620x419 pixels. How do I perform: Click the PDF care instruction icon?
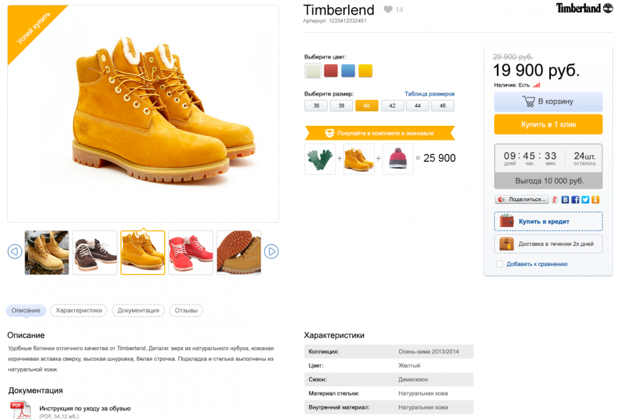coord(20,410)
